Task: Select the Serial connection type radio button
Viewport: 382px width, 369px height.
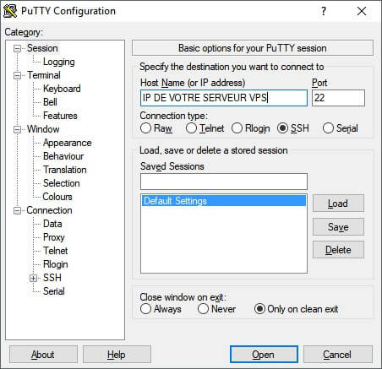Action: point(328,128)
